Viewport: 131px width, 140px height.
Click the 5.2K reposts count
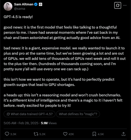click(x=42, y=134)
